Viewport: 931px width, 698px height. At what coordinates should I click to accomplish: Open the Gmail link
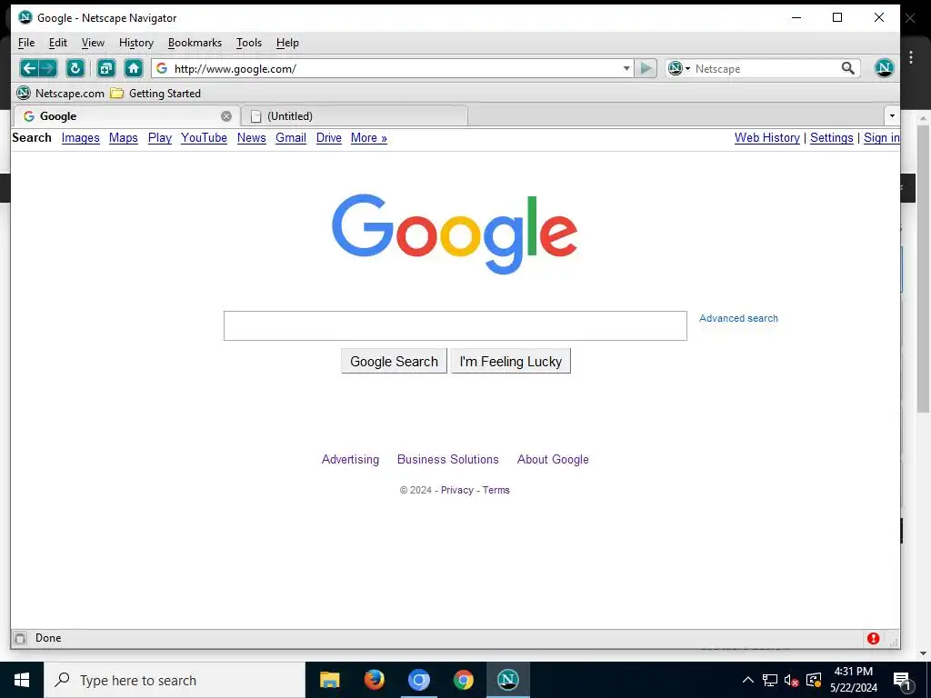[x=291, y=138]
